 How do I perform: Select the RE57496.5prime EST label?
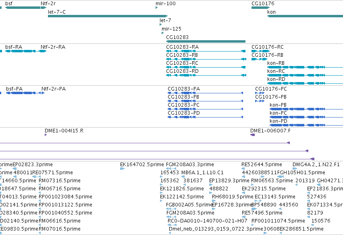tap(262, 213)
